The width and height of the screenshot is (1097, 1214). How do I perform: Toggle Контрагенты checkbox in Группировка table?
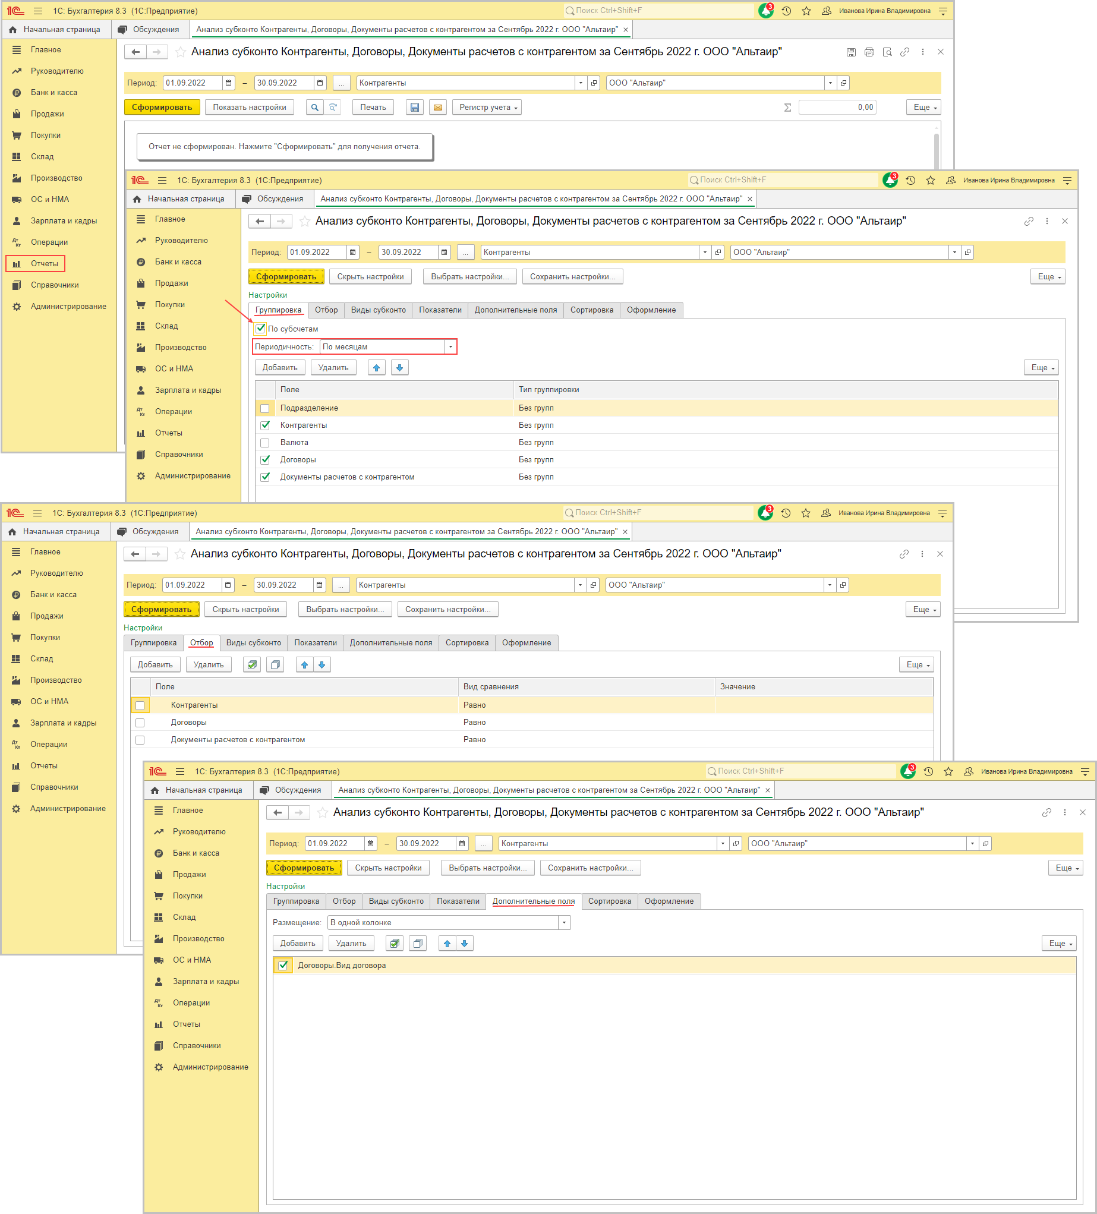265,425
